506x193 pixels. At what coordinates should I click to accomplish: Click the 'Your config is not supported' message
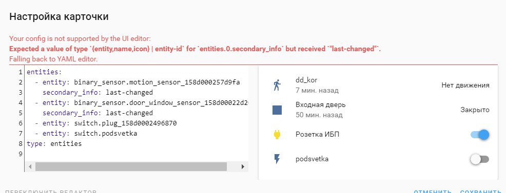pyautogui.click(x=80, y=39)
